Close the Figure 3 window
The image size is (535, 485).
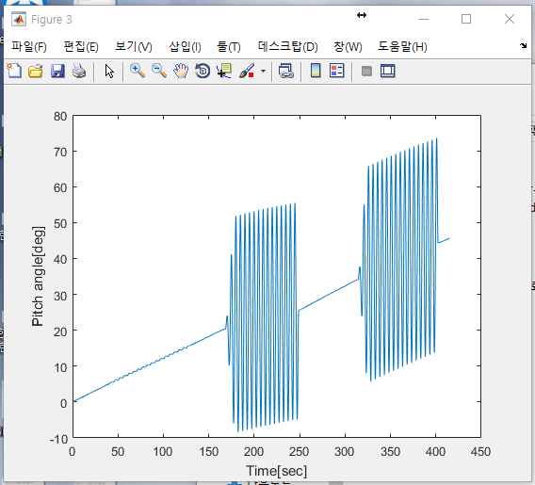[510, 19]
